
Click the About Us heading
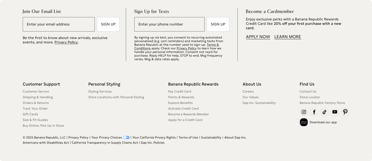tap(252, 84)
